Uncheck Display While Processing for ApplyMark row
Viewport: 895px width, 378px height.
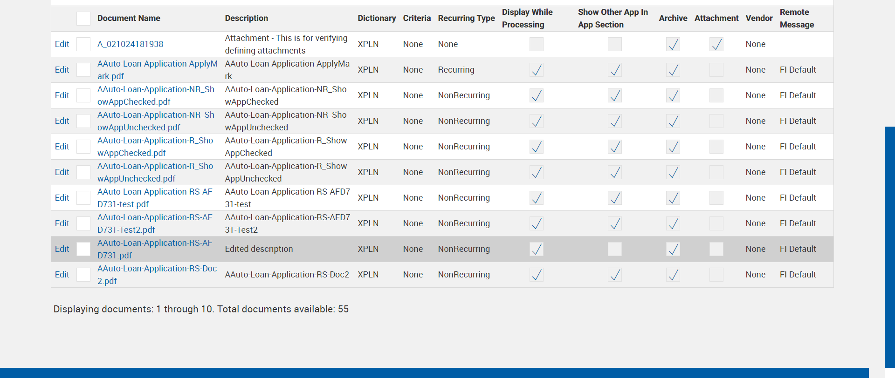(x=536, y=70)
